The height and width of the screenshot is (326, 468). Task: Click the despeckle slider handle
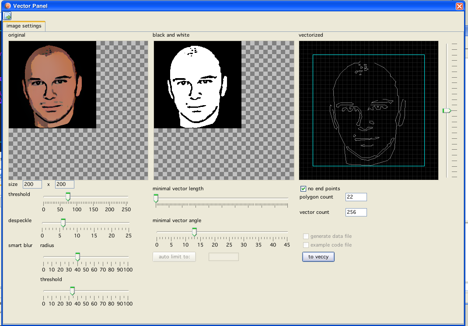63,223
